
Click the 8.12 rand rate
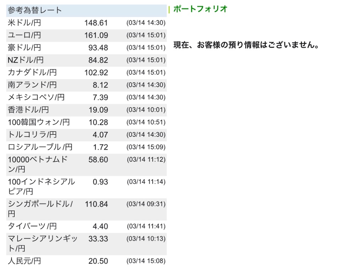[100, 85]
